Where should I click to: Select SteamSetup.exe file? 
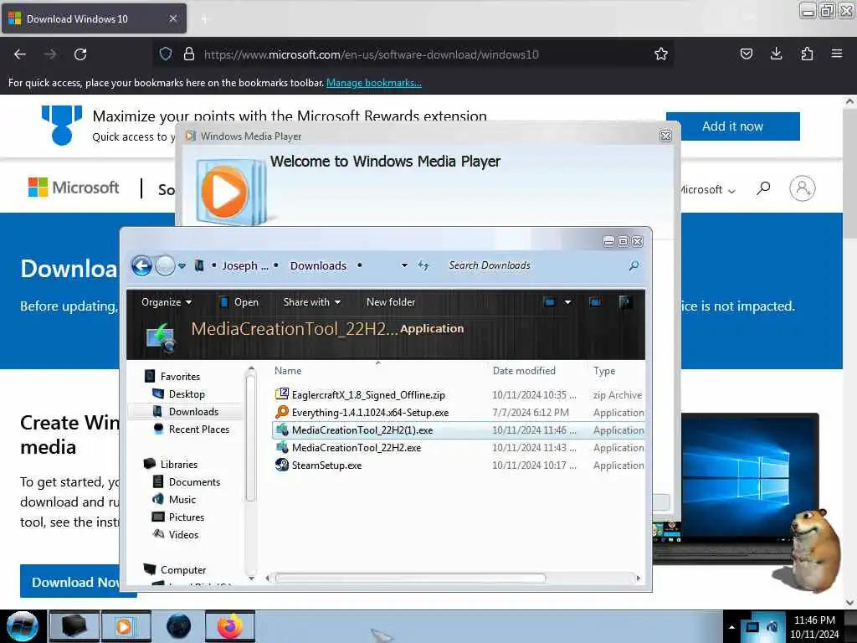(x=459, y=465)
